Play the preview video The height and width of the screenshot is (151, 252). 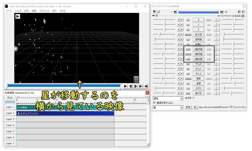tap(125, 86)
